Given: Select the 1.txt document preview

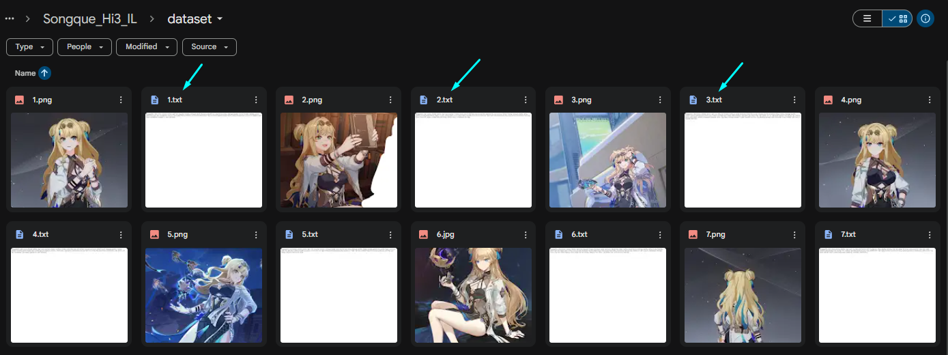Looking at the screenshot, I should click(204, 160).
